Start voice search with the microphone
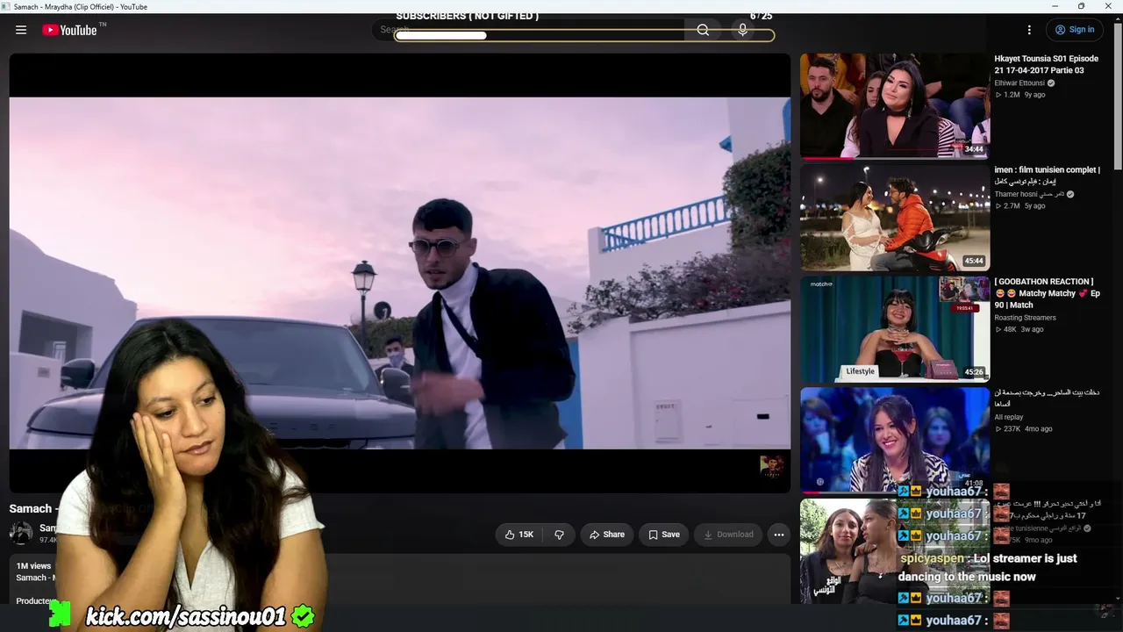The height and width of the screenshot is (632, 1123). 743,30
